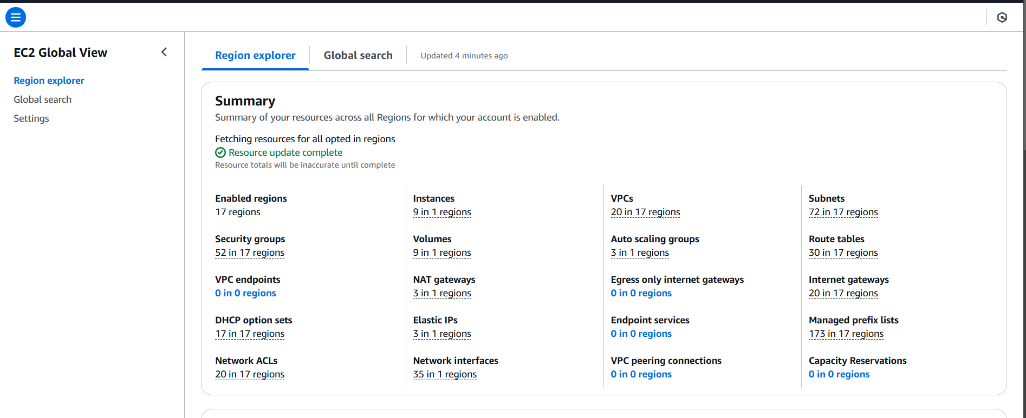Click the 'Resource totals will be inaccurate' note
The width and height of the screenshot is (1026, 418).
pos(305,165)
